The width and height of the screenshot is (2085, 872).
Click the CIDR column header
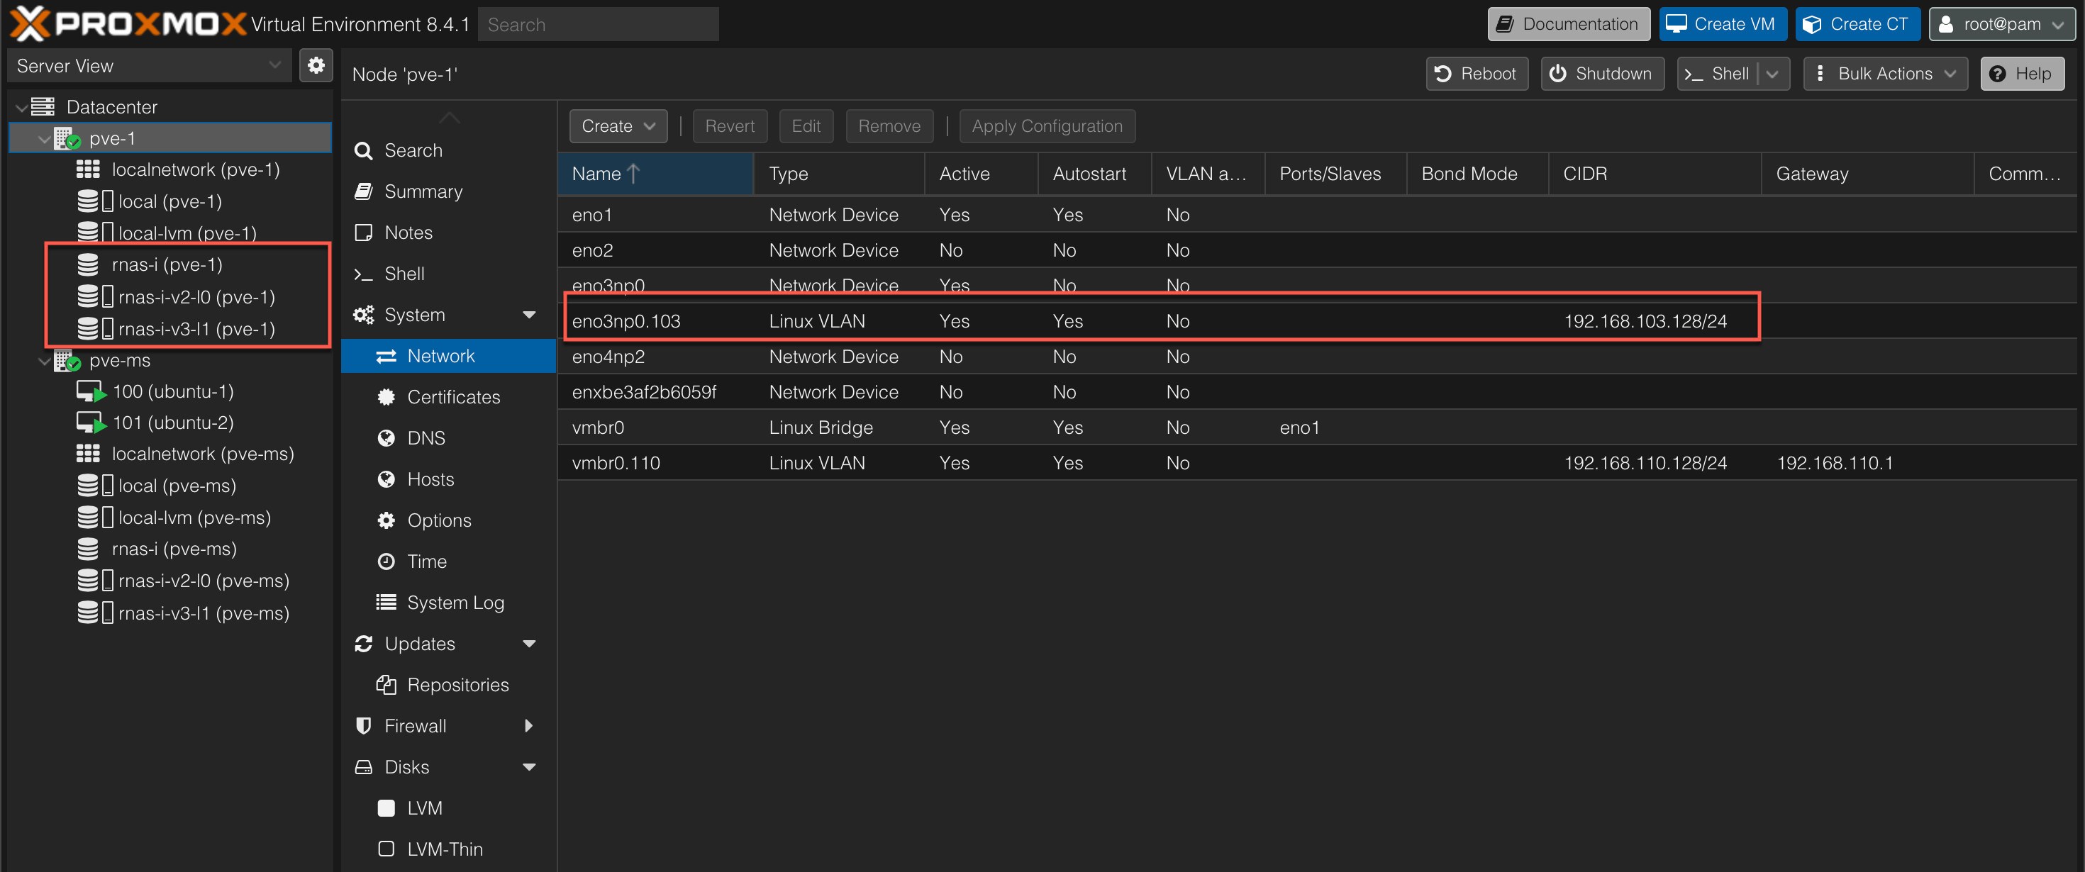pos(1655,174)
